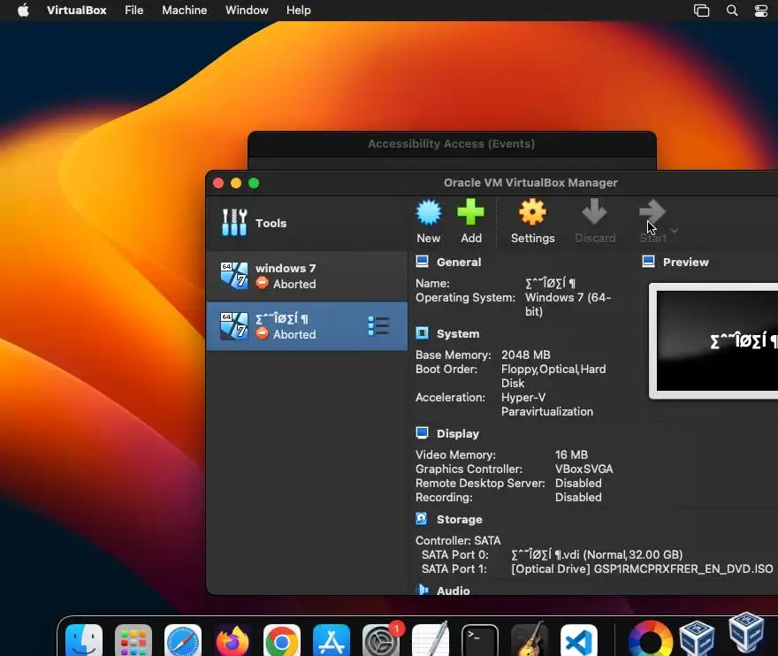Click the "Floppy, Optical, Hard Disk" boot order value
Viewport: 778px width, 656px height.
[x=553, y=376]
